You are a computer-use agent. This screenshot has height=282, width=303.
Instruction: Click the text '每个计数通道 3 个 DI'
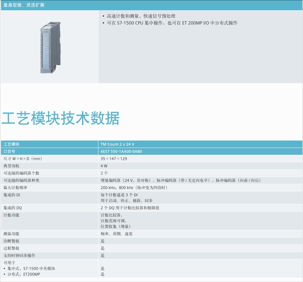click(119, 195)
